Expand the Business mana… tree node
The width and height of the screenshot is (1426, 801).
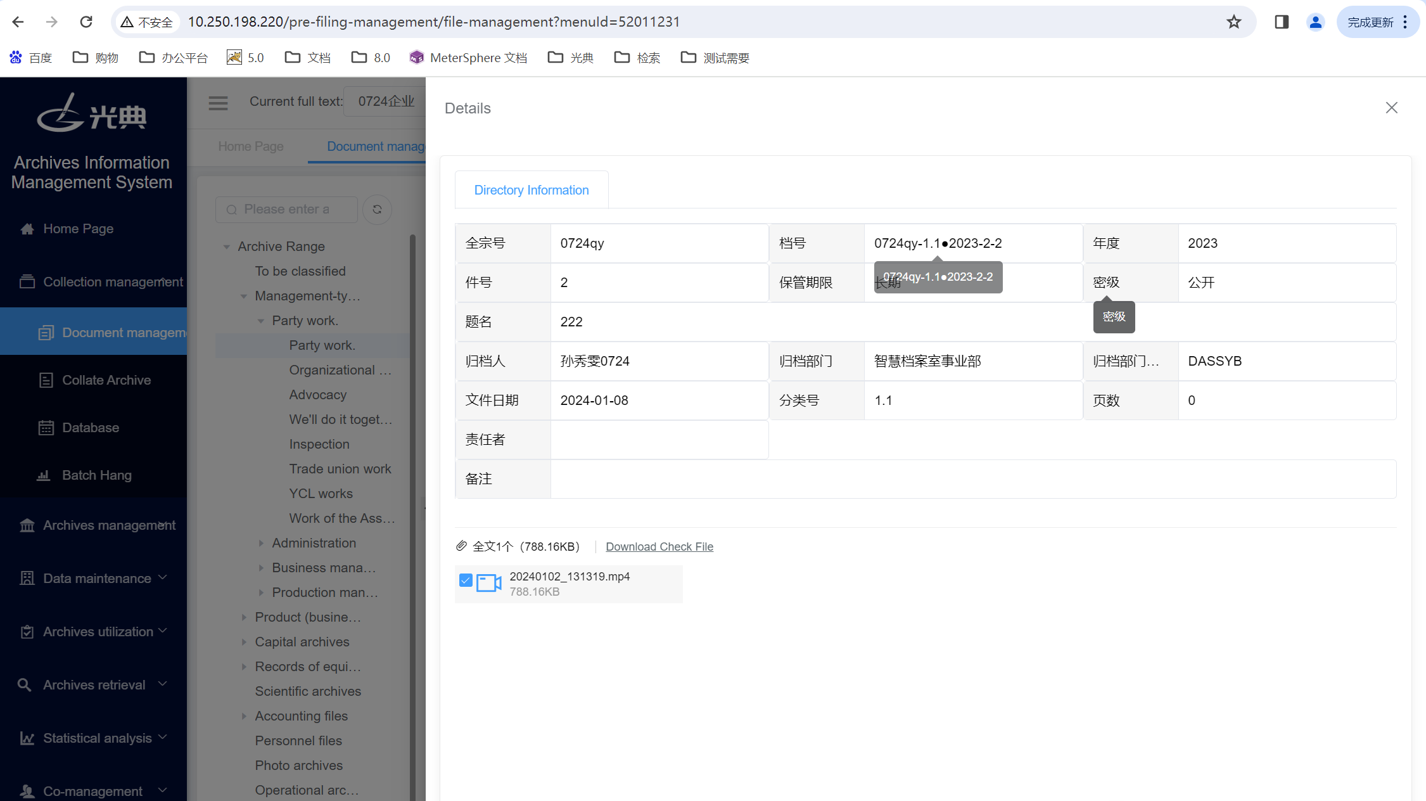(x=260, y=568)
